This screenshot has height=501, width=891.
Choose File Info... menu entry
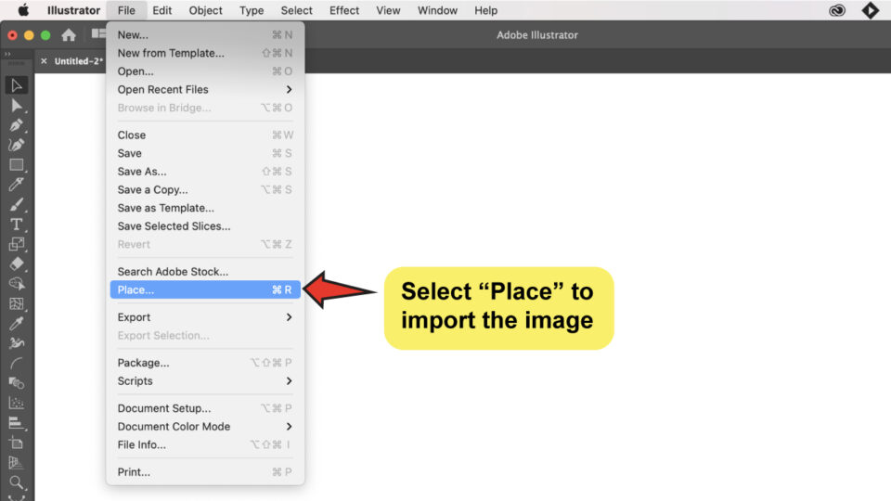(x=205, y=444)
